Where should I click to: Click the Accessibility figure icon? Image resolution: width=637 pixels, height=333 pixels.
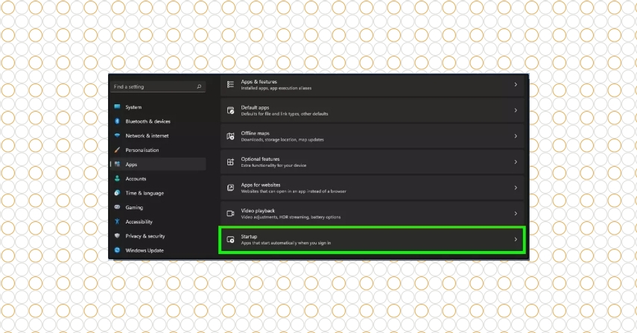(x=117, y=221)
